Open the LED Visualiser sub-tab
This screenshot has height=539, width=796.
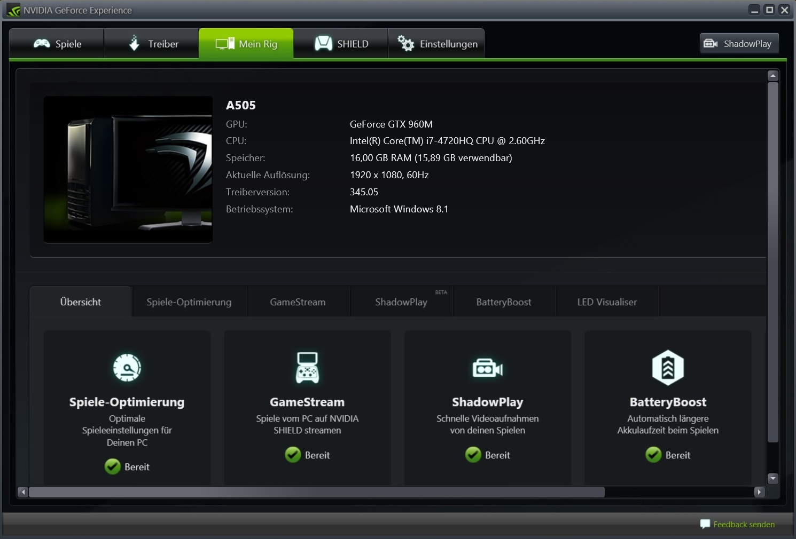click(607, 302)
